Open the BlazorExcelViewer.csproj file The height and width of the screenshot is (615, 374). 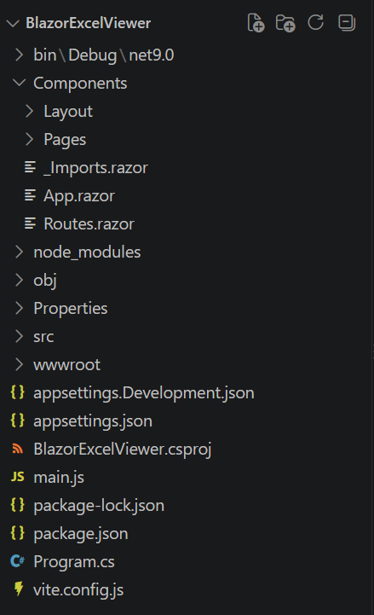123,450
